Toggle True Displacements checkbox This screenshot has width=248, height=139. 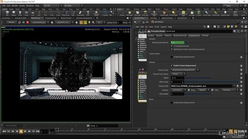(x=172, y=46)
